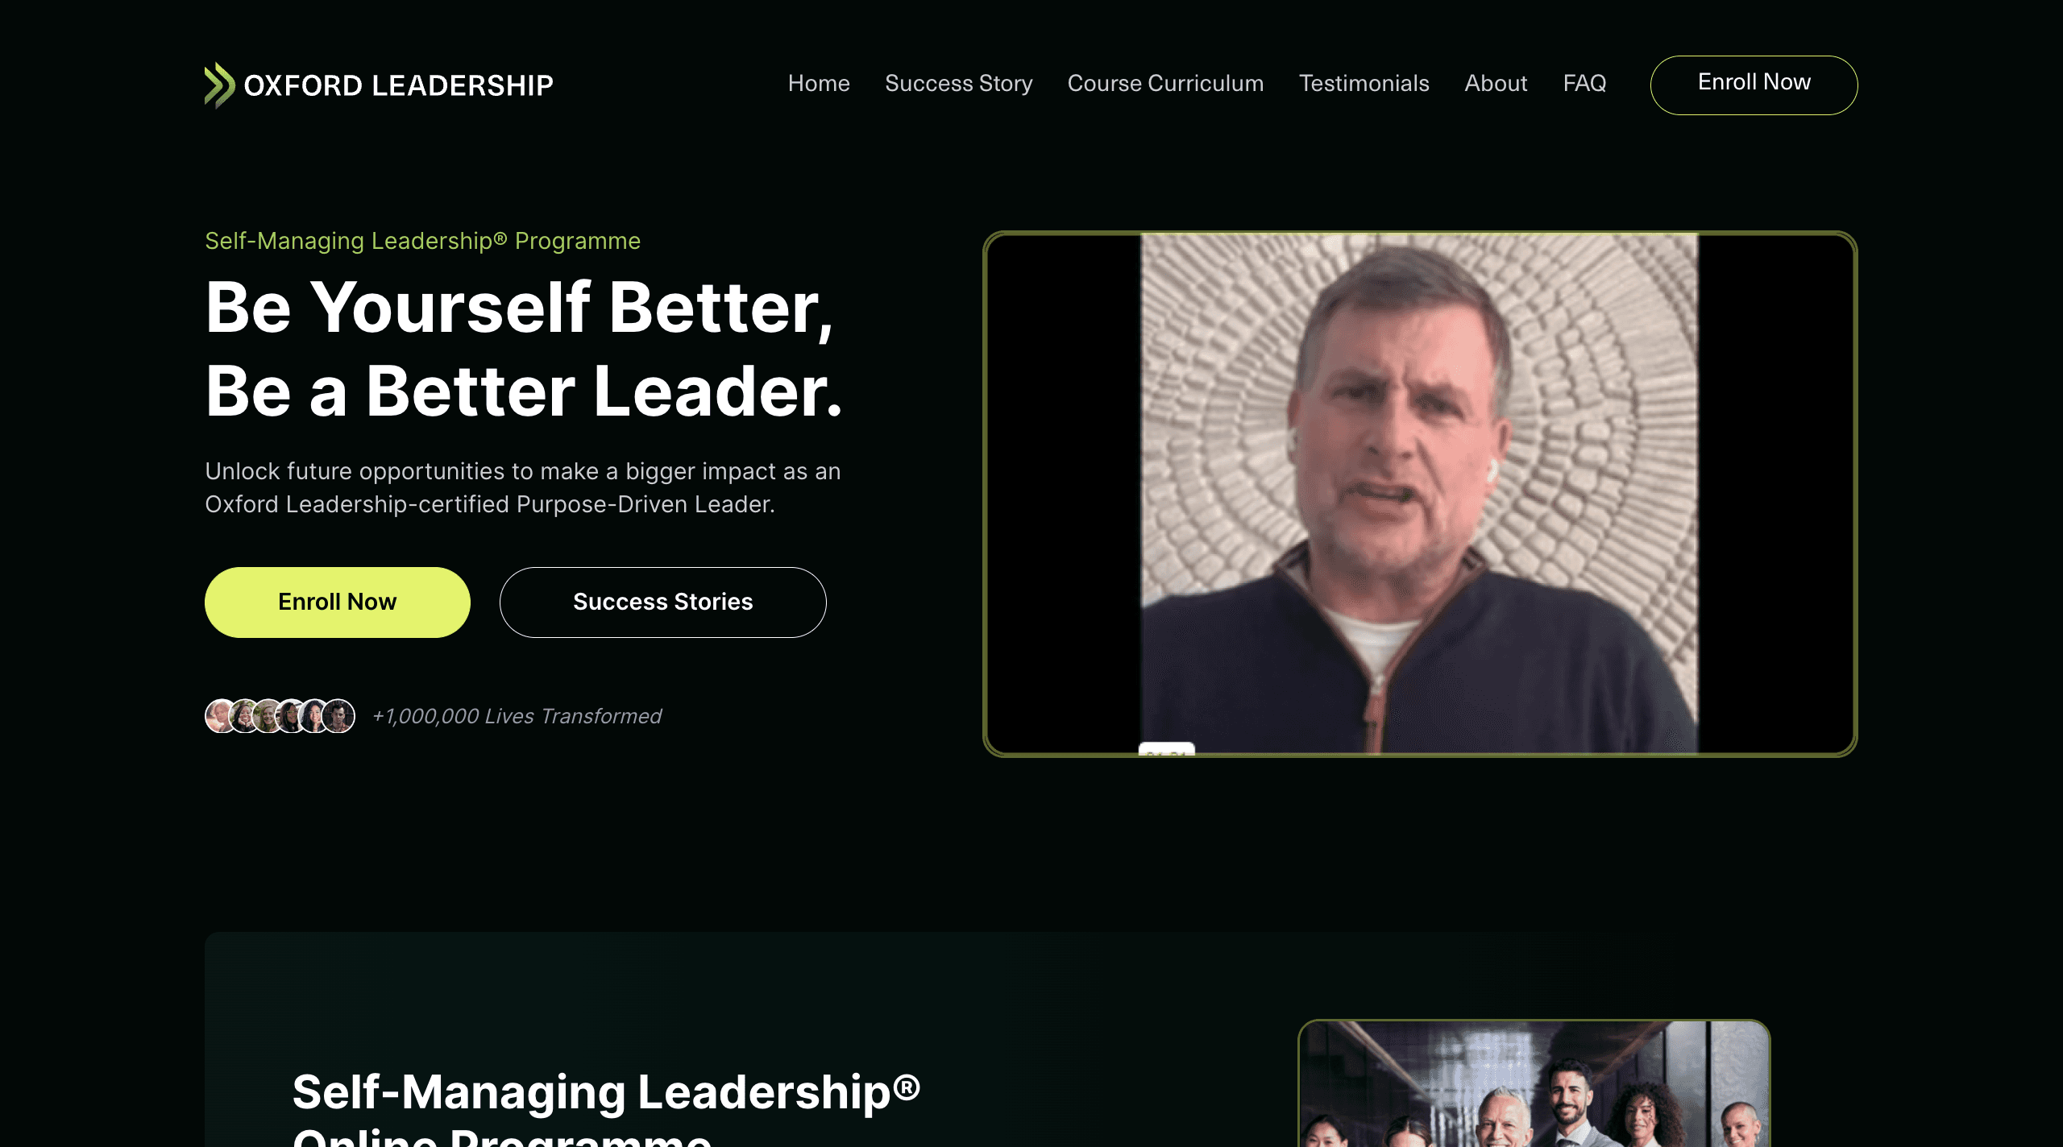Select the last avatar in the row
This screenshot has height=1147, width=2063.
coord(338,715)
